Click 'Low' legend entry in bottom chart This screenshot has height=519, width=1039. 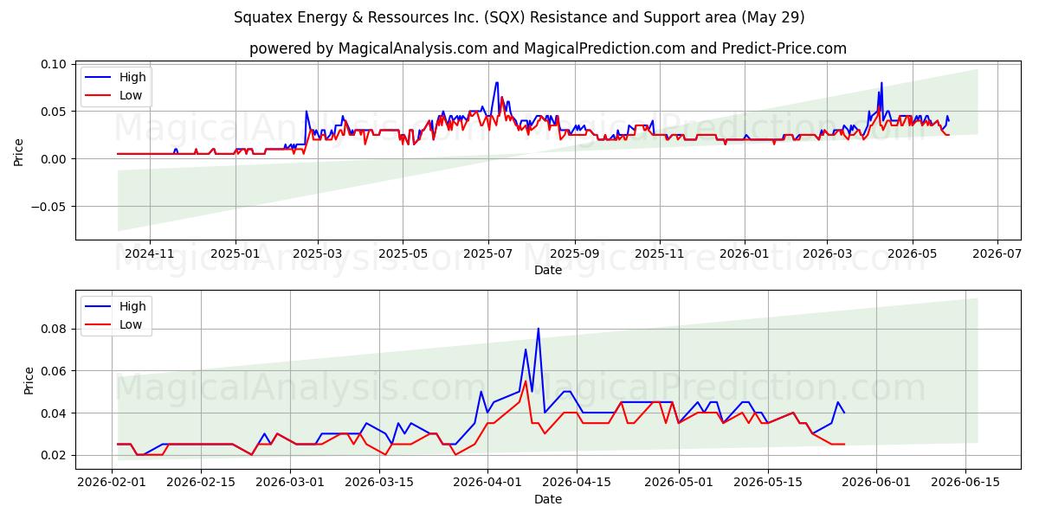(x=131, y=324)
